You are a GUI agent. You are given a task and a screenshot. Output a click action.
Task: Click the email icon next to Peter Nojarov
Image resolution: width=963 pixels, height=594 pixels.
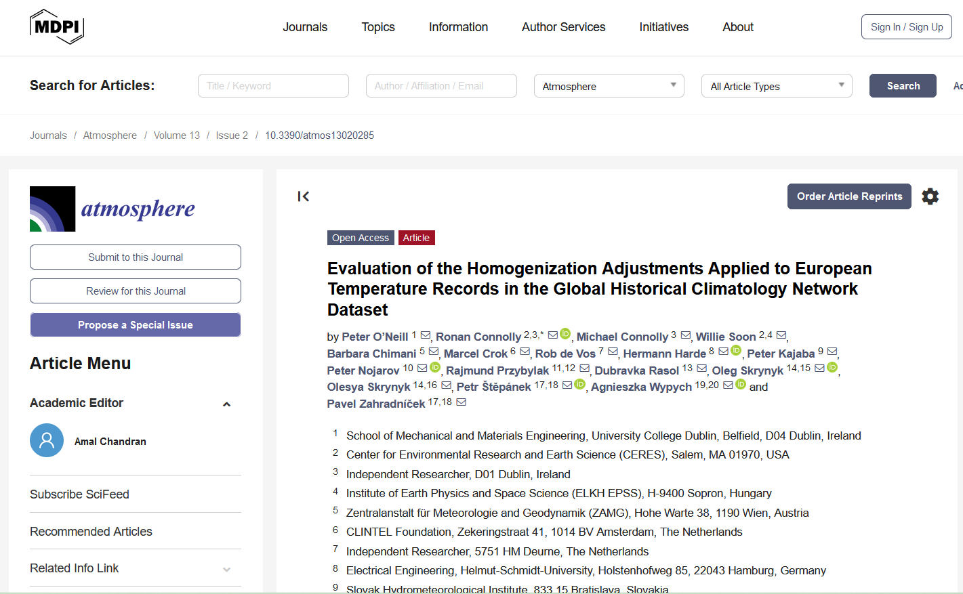(x=422, y=368)
